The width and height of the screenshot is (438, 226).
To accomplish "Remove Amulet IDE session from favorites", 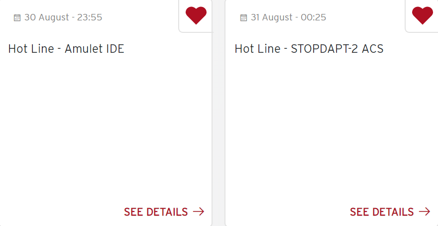I will [x=196, y=15].
